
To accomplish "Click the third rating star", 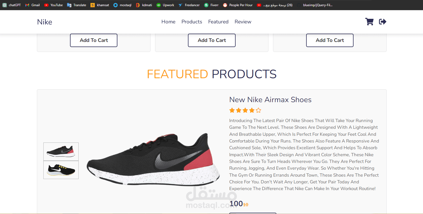I will [x=245, y=110].
